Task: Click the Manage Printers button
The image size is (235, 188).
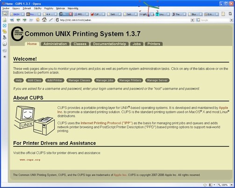Action: point(130,80)
